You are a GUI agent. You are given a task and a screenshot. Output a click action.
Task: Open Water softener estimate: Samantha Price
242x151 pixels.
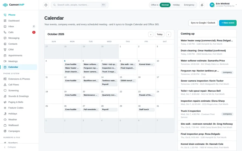(207, 62)
